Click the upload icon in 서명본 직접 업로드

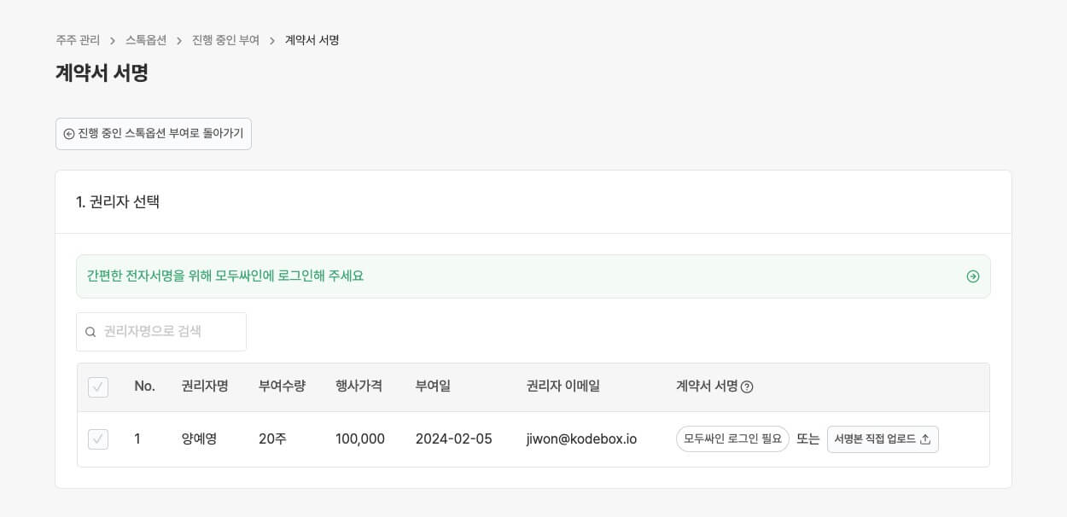925,439
